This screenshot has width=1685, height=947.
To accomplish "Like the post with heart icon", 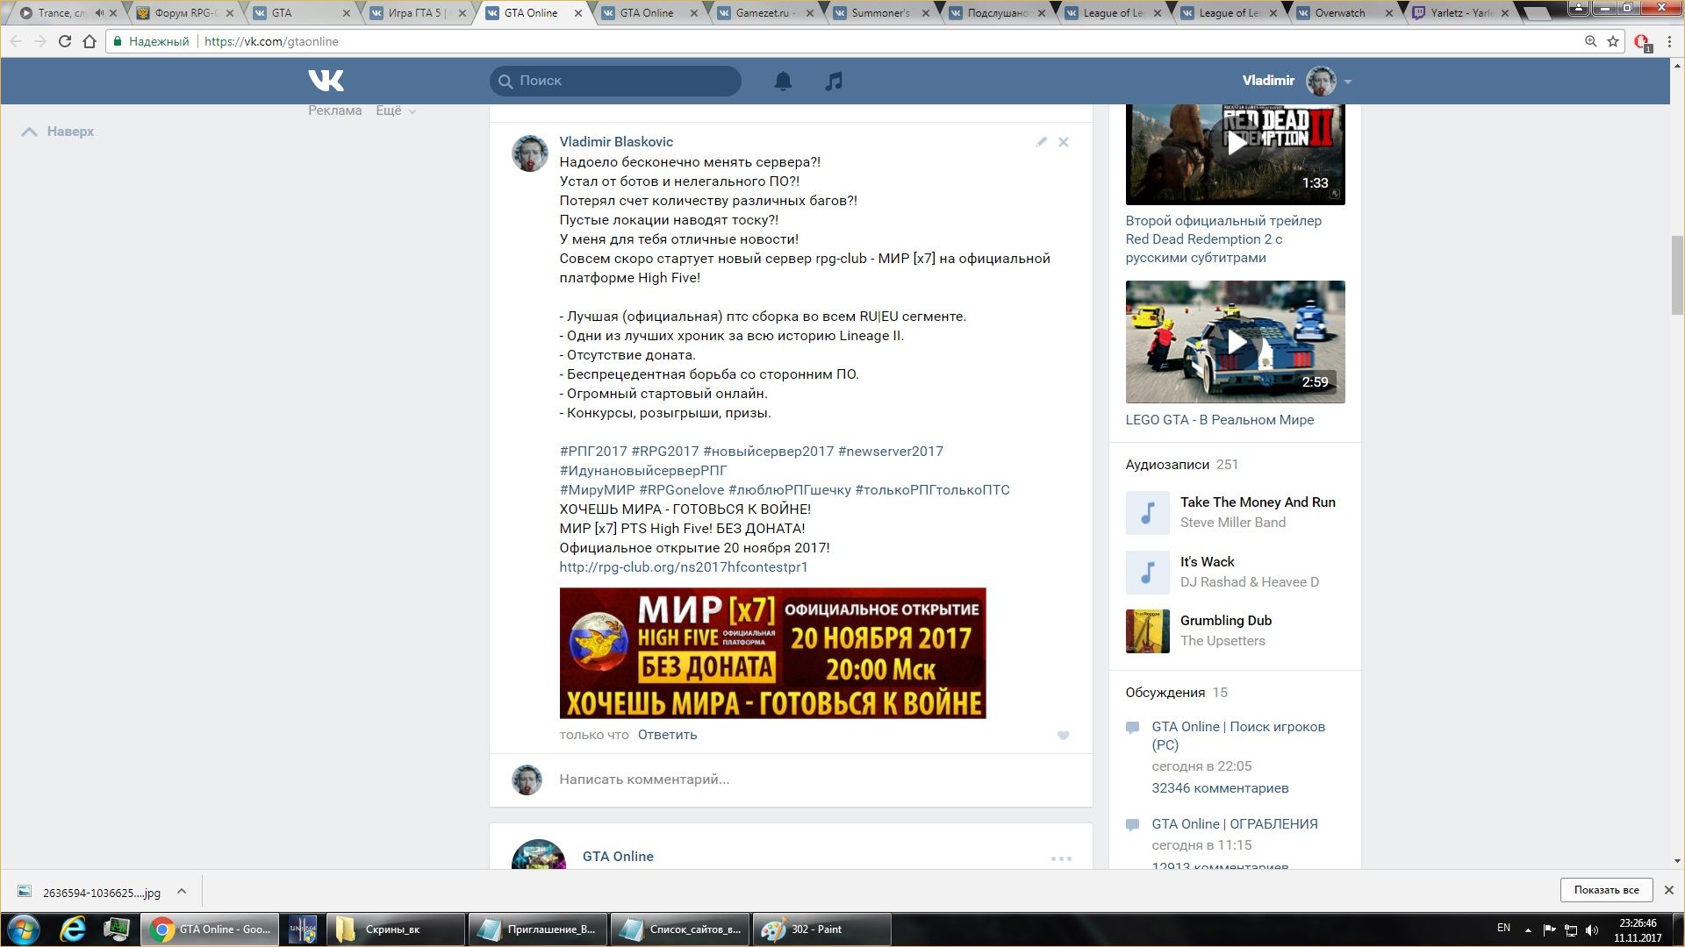I will pyautogui.click(x=1063, y=736).
